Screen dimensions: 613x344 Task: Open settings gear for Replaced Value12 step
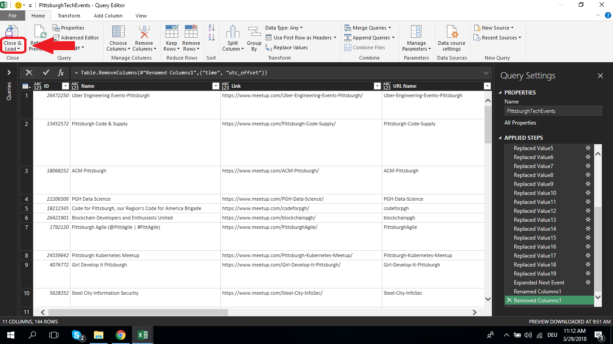588,211
